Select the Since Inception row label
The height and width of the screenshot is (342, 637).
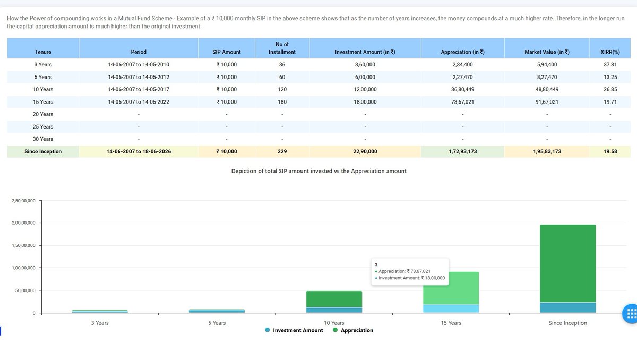[x=43, y=151]
